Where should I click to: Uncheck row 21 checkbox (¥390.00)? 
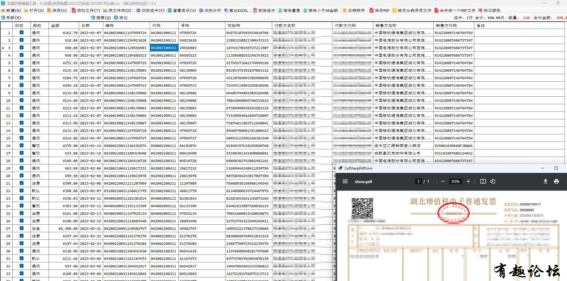coord(21,183)
